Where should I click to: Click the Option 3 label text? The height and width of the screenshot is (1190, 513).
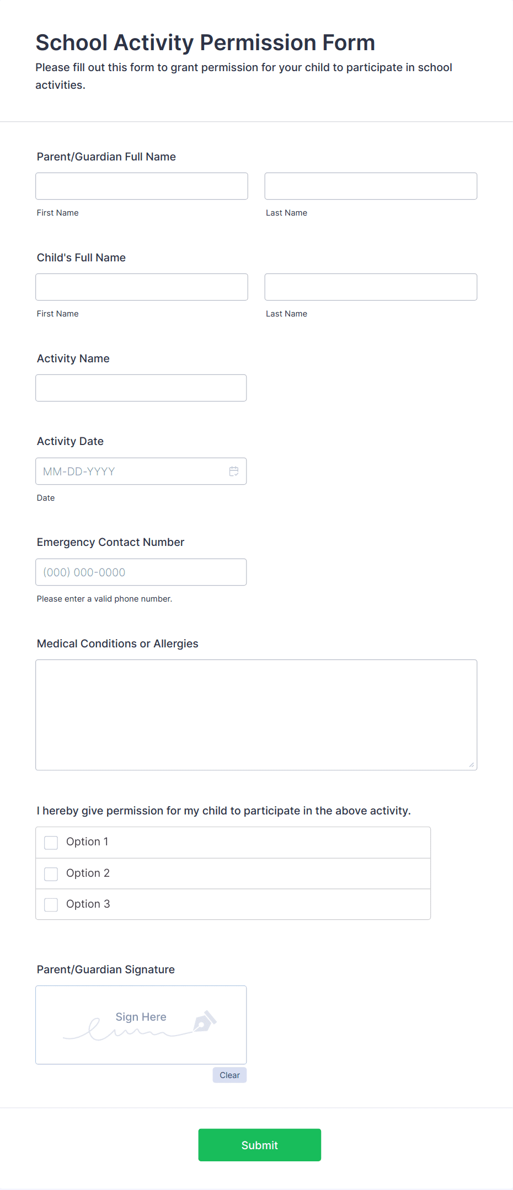click(88, 904)
